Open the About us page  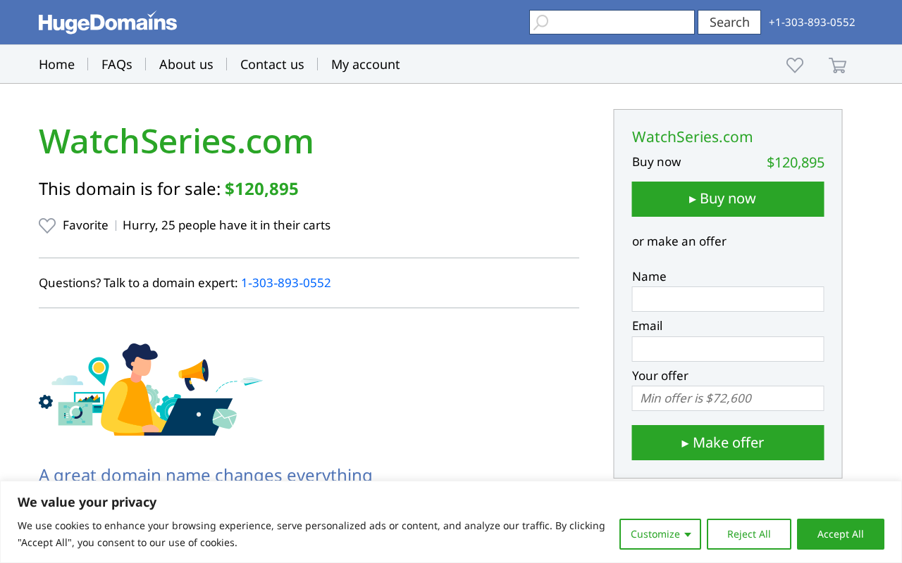(186, 64)
